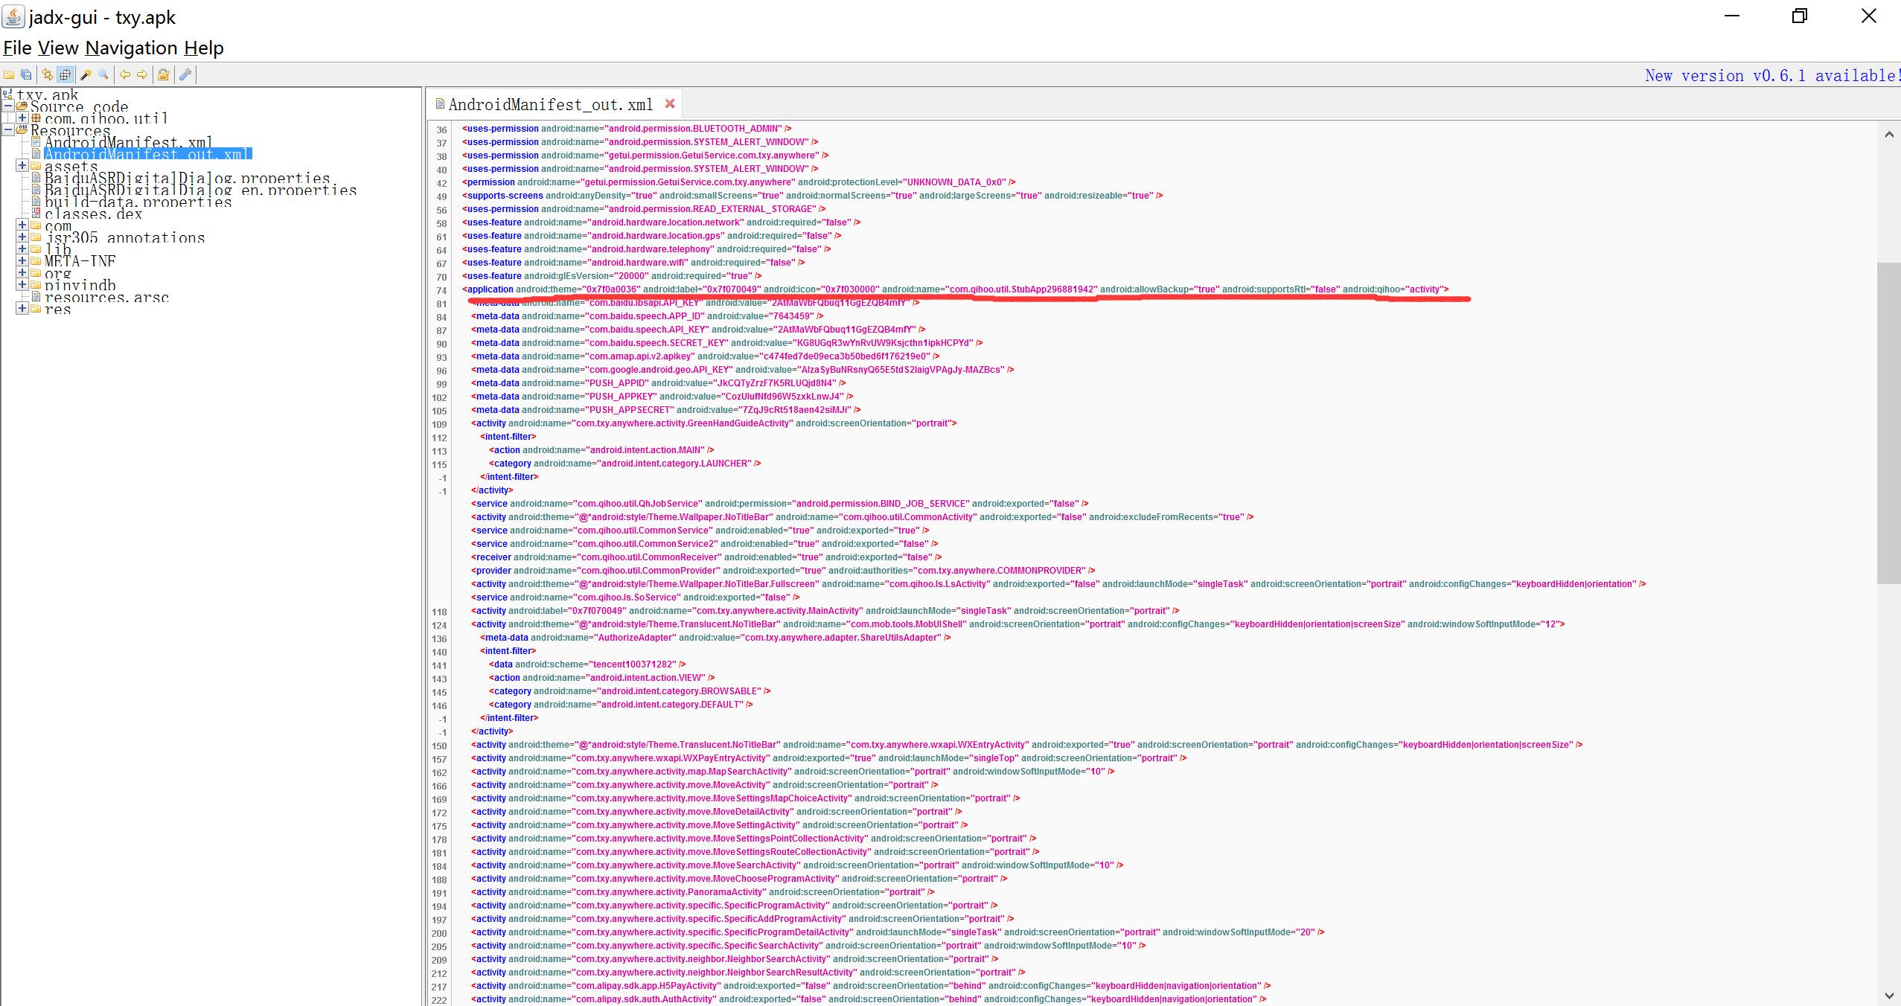Toggle the deobfuscation lock button
This screenshot has width=1901, height=1006.
click(x=163, y=74)
